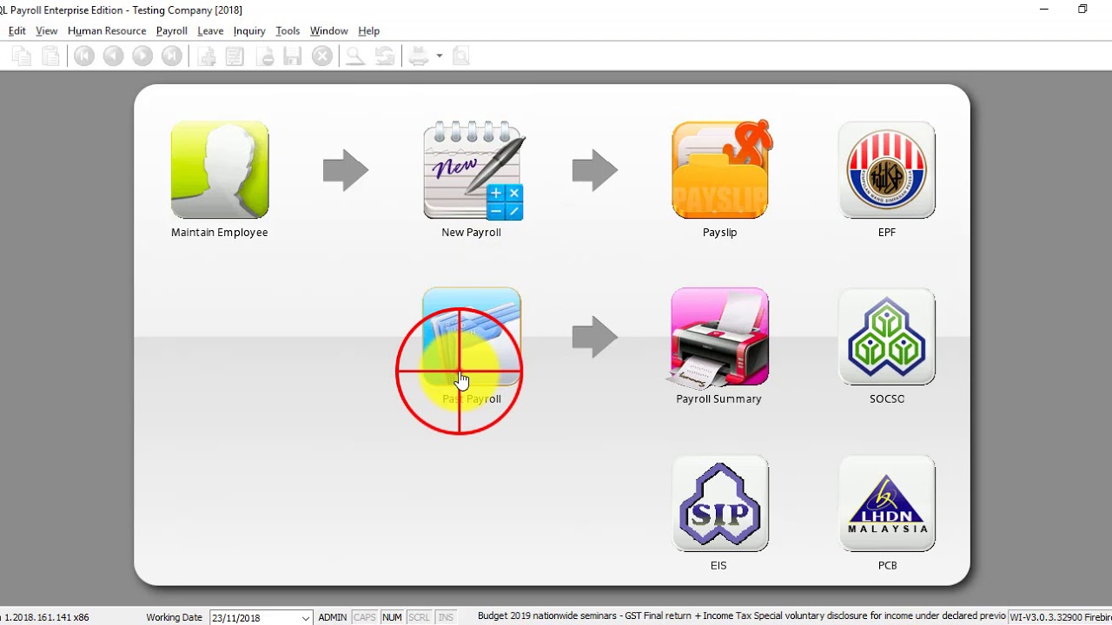
Task: Click the "EIS" label text
Action: click(x=718, y=566)
